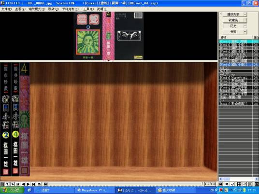Switch to the MangaMeeya V7.4 taskbar item
The width and height of the screenshot is (259, 194).
coord(94,190)
